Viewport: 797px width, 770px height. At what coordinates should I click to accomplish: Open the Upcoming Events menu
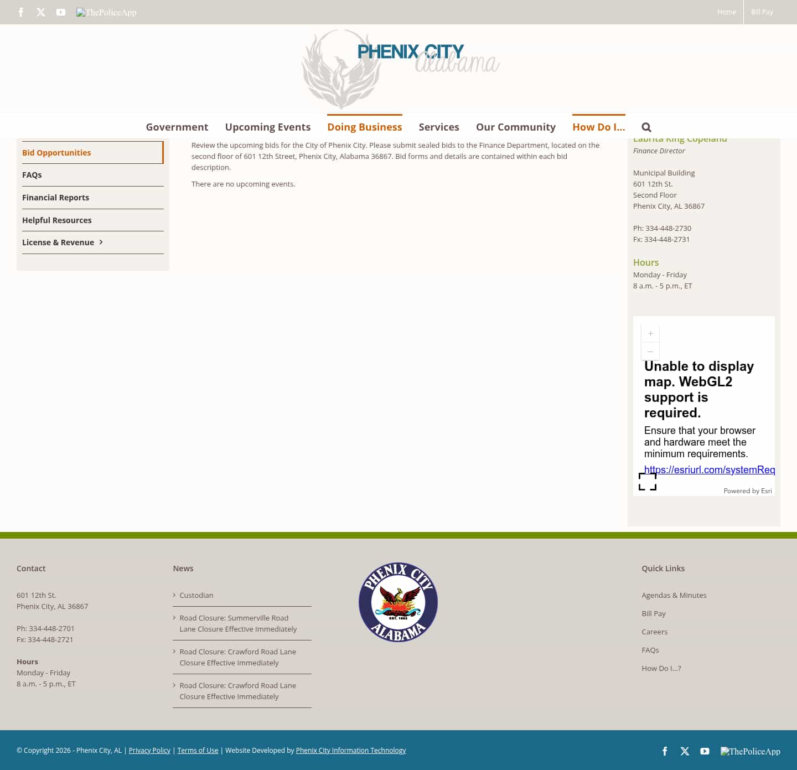268,127
